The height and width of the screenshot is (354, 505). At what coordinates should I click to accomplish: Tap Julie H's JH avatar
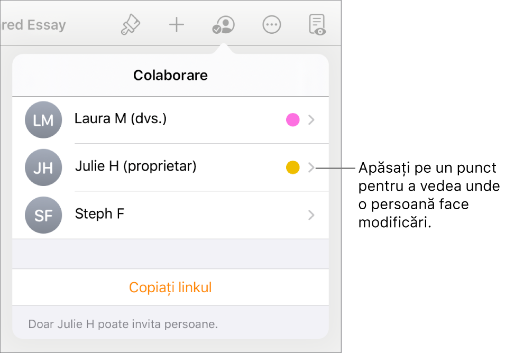pyautogui.click(x=43, y=167)
